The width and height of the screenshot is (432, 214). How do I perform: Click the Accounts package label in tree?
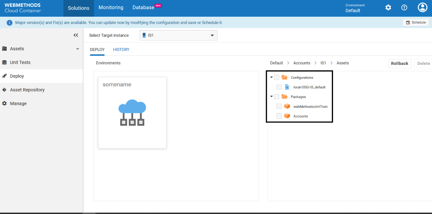pos(300,116)
